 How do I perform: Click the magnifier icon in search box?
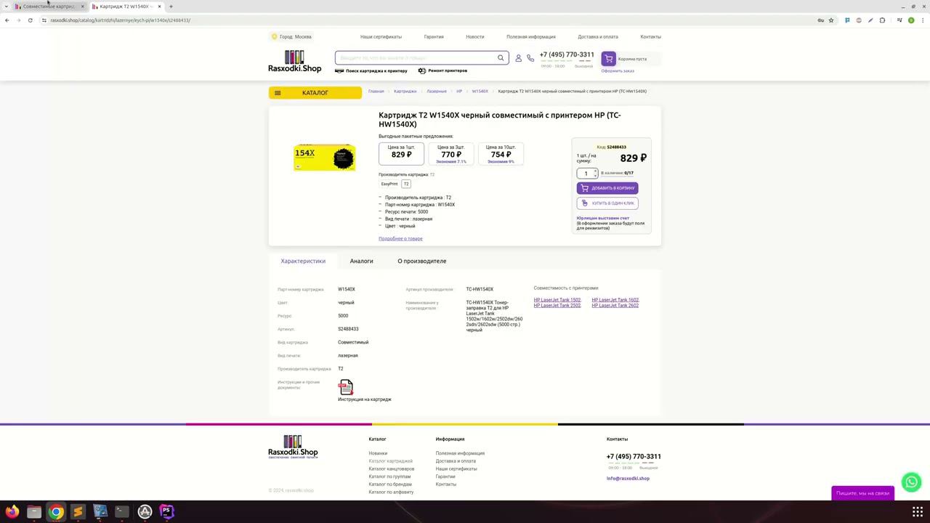[x=501, y=58]
